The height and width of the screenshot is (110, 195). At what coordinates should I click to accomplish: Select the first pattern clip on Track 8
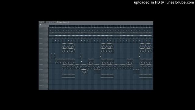[x=65, y=66]
